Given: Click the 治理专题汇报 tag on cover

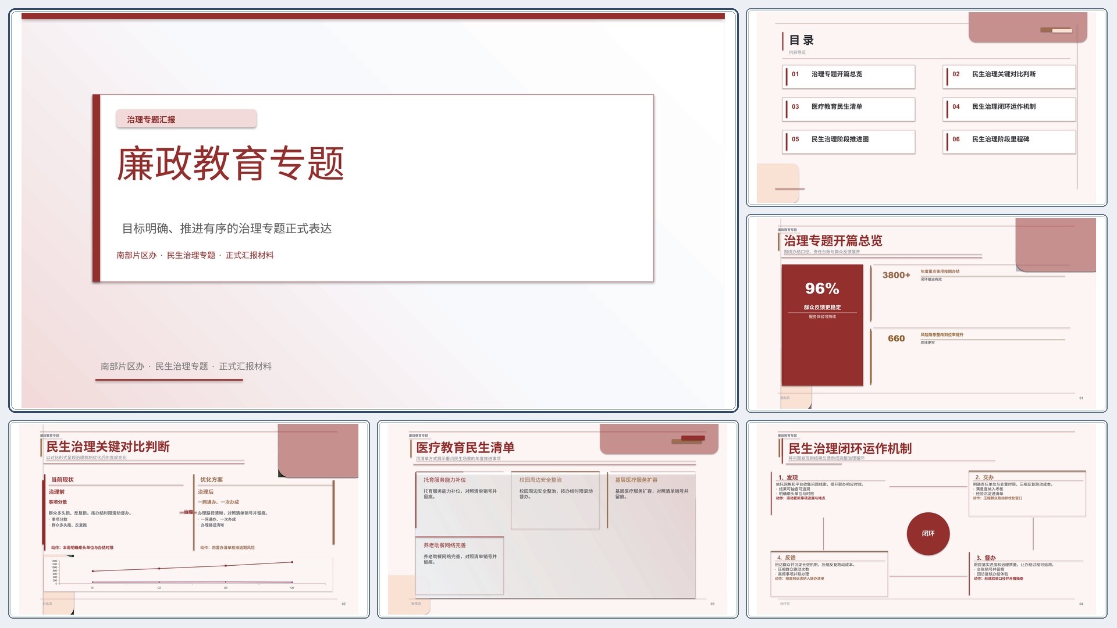Looking at the screenshot, I should (186, 119).
